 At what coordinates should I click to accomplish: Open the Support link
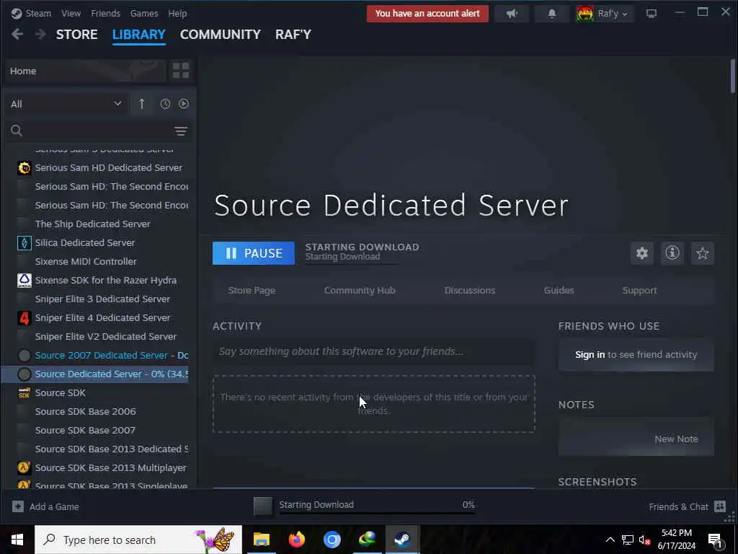(x=639, y=290)
